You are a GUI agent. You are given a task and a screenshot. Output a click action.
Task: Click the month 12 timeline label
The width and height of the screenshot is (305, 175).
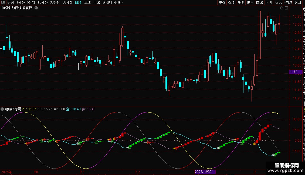(x=138, y=172)
